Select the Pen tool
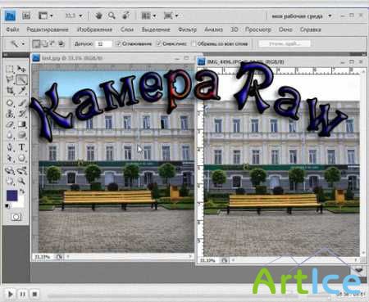 click(10, 147)
